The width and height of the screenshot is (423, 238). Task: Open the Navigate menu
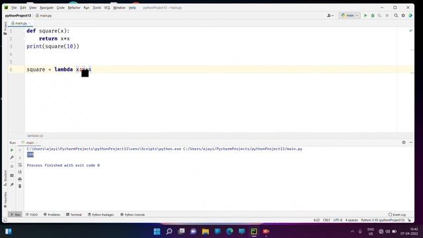pyautogui.click(x=46, y=7)
